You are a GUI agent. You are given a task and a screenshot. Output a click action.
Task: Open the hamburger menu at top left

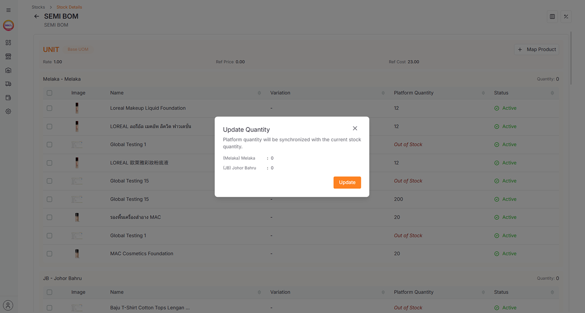pyautogui.click(x=8, y=10)
